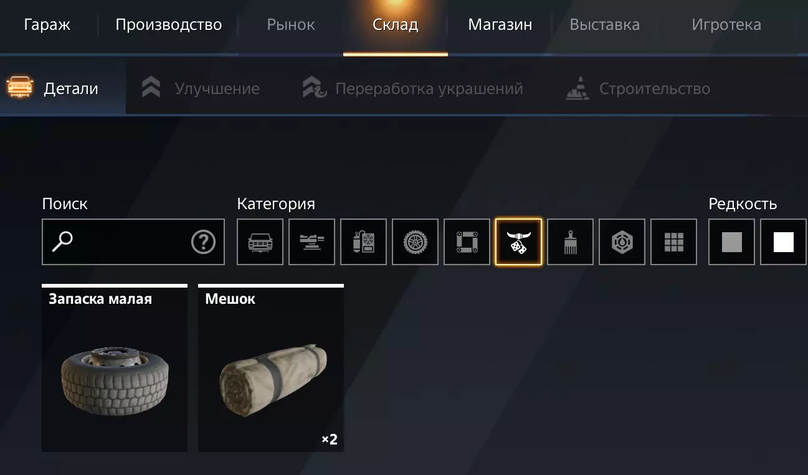This screenshot has width=808, height=475.
Task: Select the Запаска малая item
Action: [115, 368]
